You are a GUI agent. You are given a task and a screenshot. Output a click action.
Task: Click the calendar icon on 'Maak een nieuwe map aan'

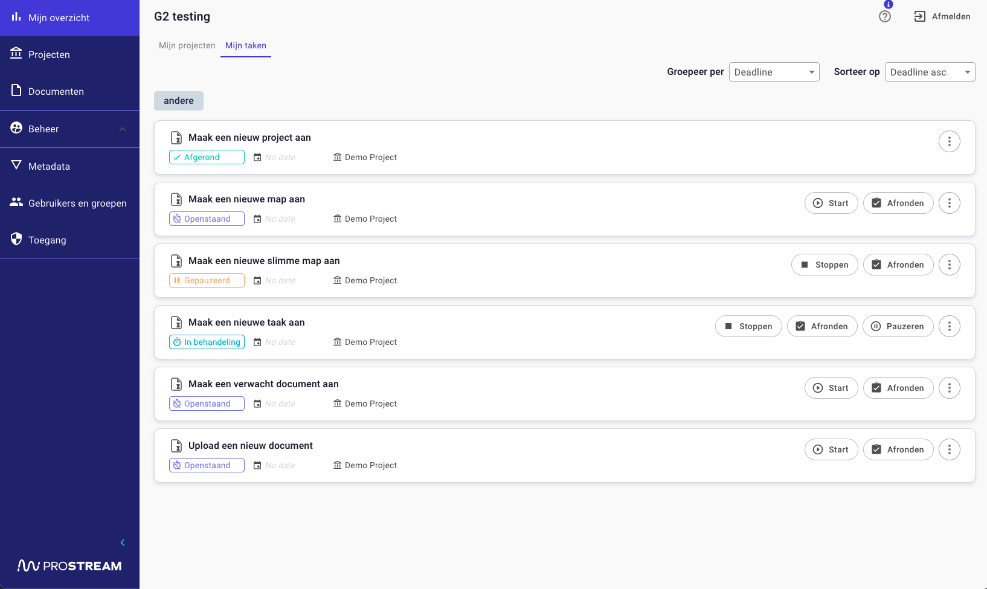(257, 219)
